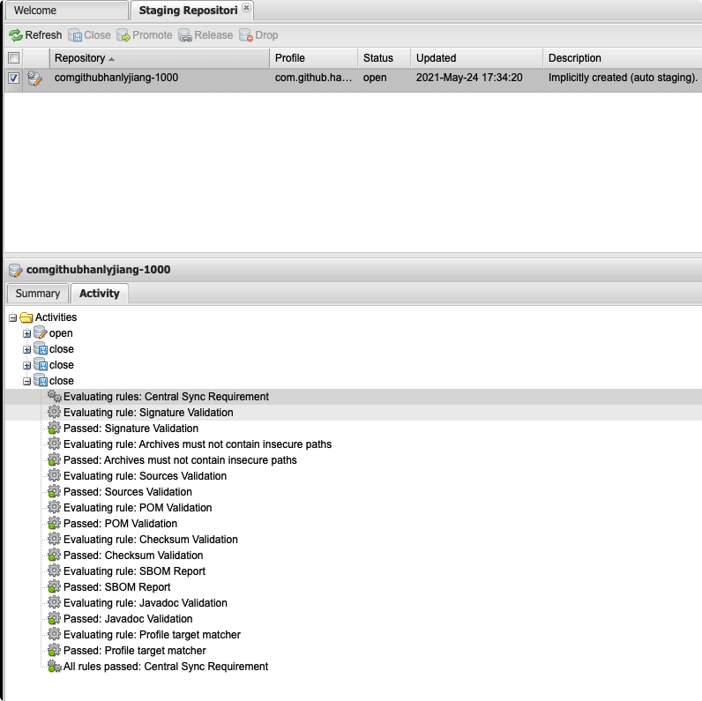This screenshot has width=702, height=701.
Task: Click the Refresh toolbar button
Action: (35, 35)
